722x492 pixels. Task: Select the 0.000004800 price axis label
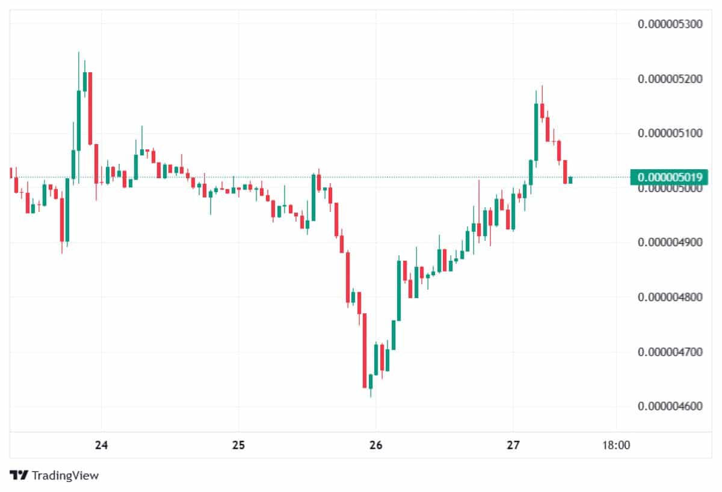click(x=670, y=297)
